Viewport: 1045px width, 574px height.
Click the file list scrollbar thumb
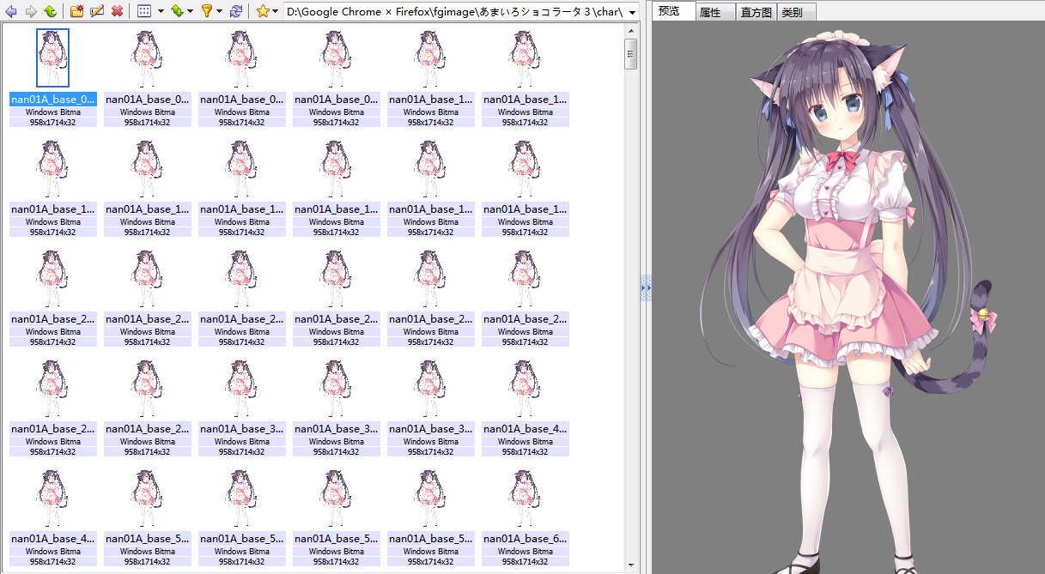631,54
